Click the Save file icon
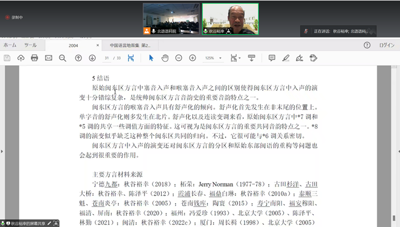The height and width of the screenshot is (227, 400). (7, 58)
